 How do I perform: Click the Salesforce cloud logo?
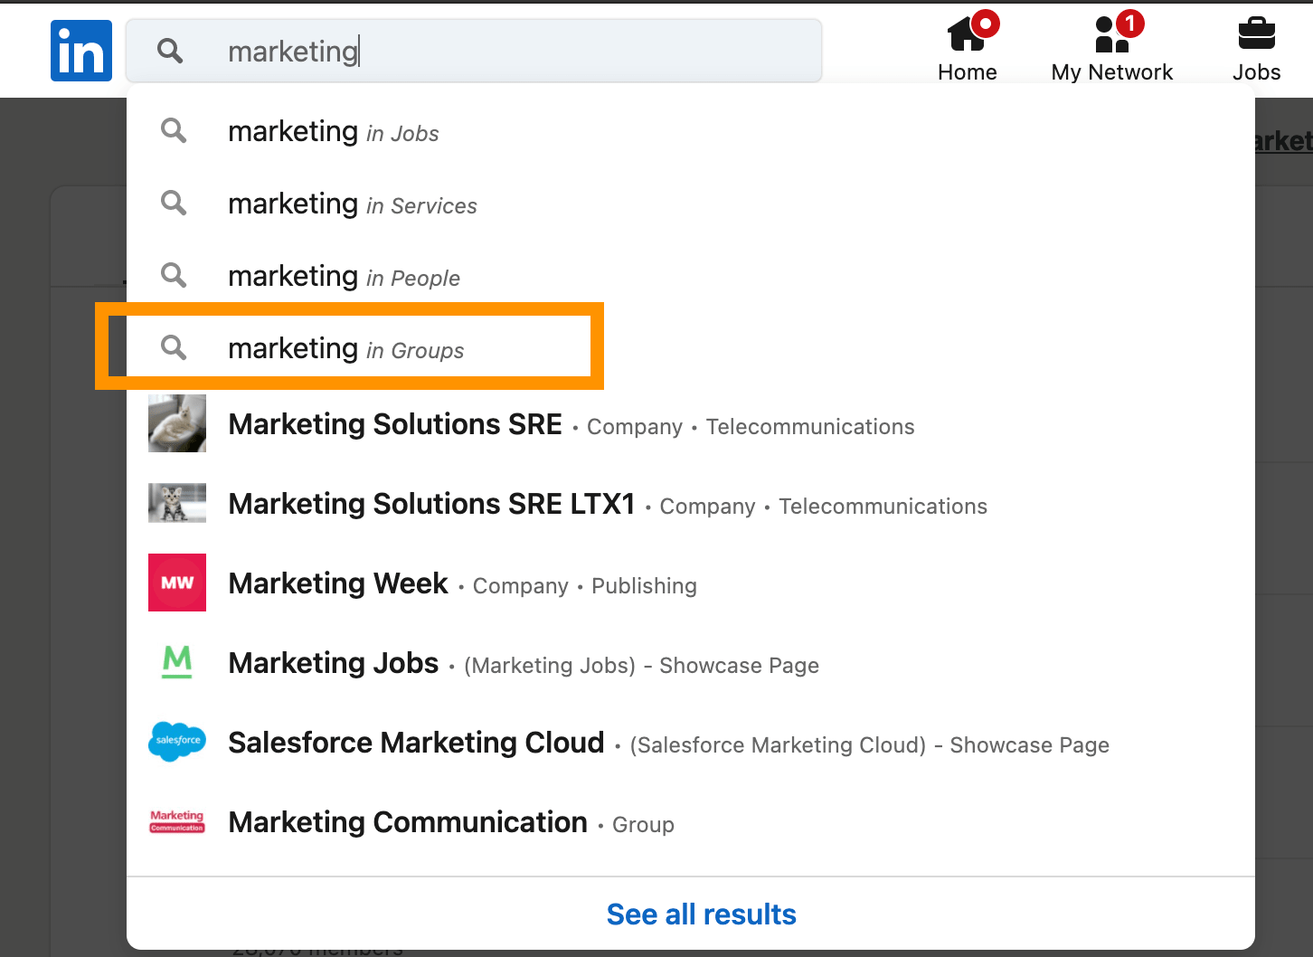tap(177, 742)
